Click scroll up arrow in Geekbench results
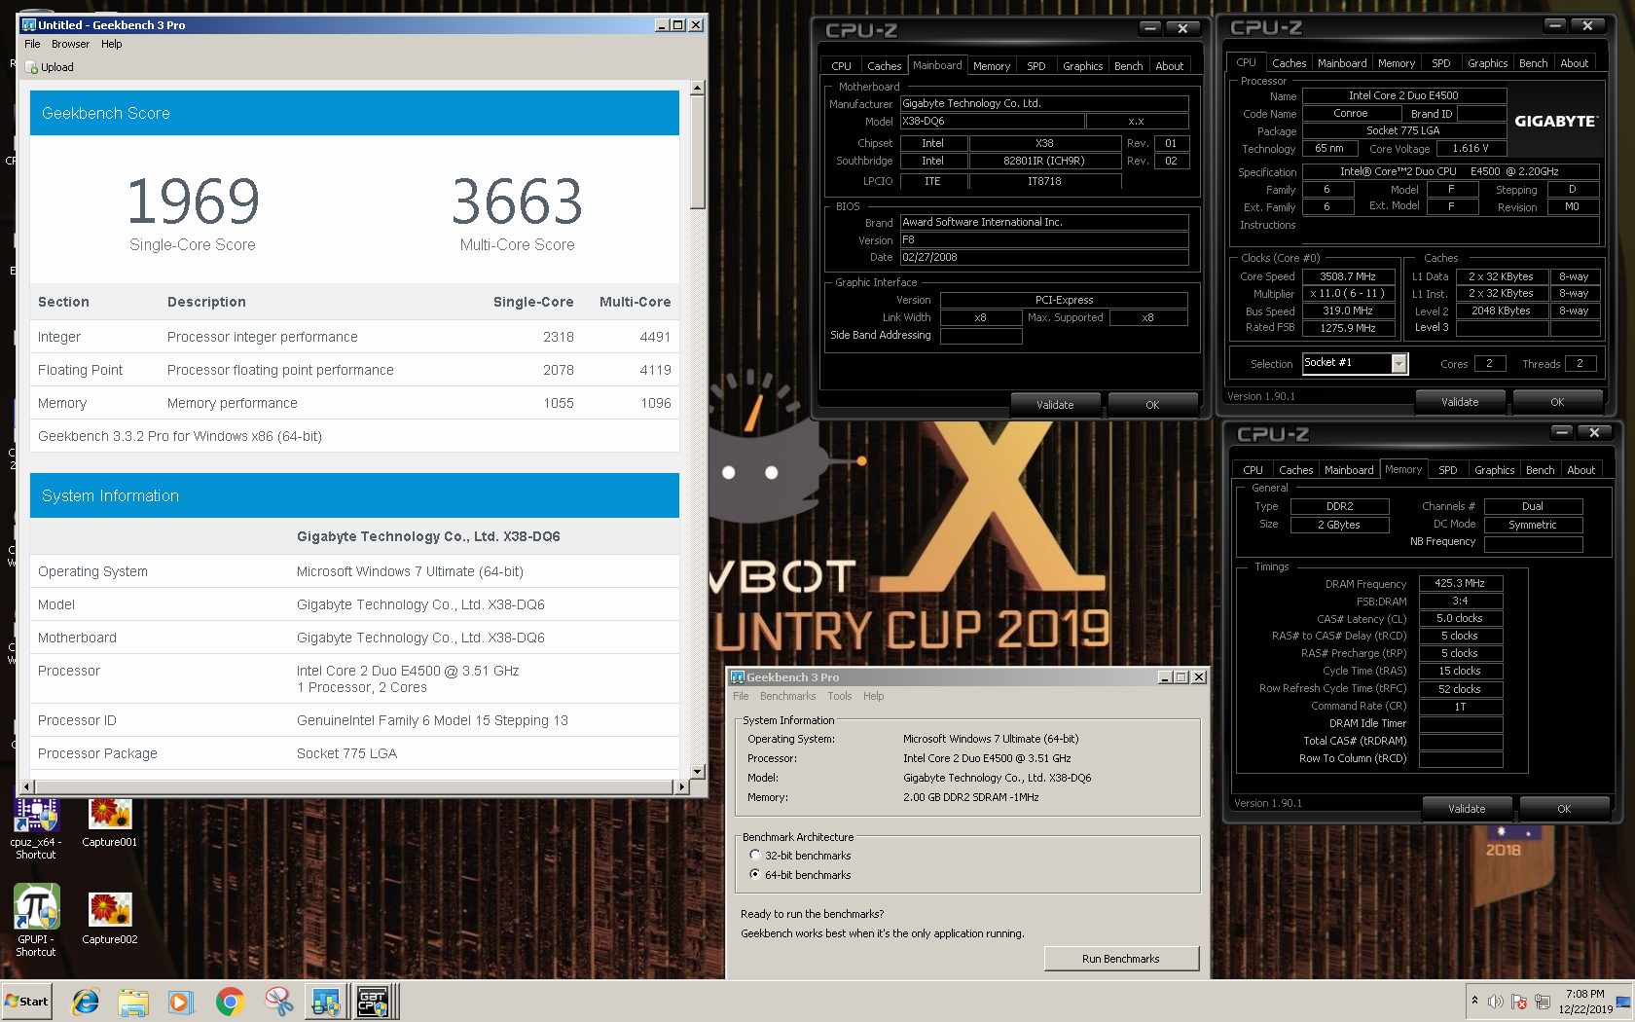Screen dimensions: 1635x1022 pos(697,88)
